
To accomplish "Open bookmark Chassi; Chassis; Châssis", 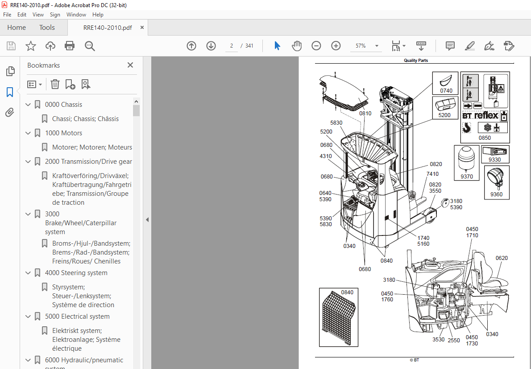I will click(x=85, y=118).
